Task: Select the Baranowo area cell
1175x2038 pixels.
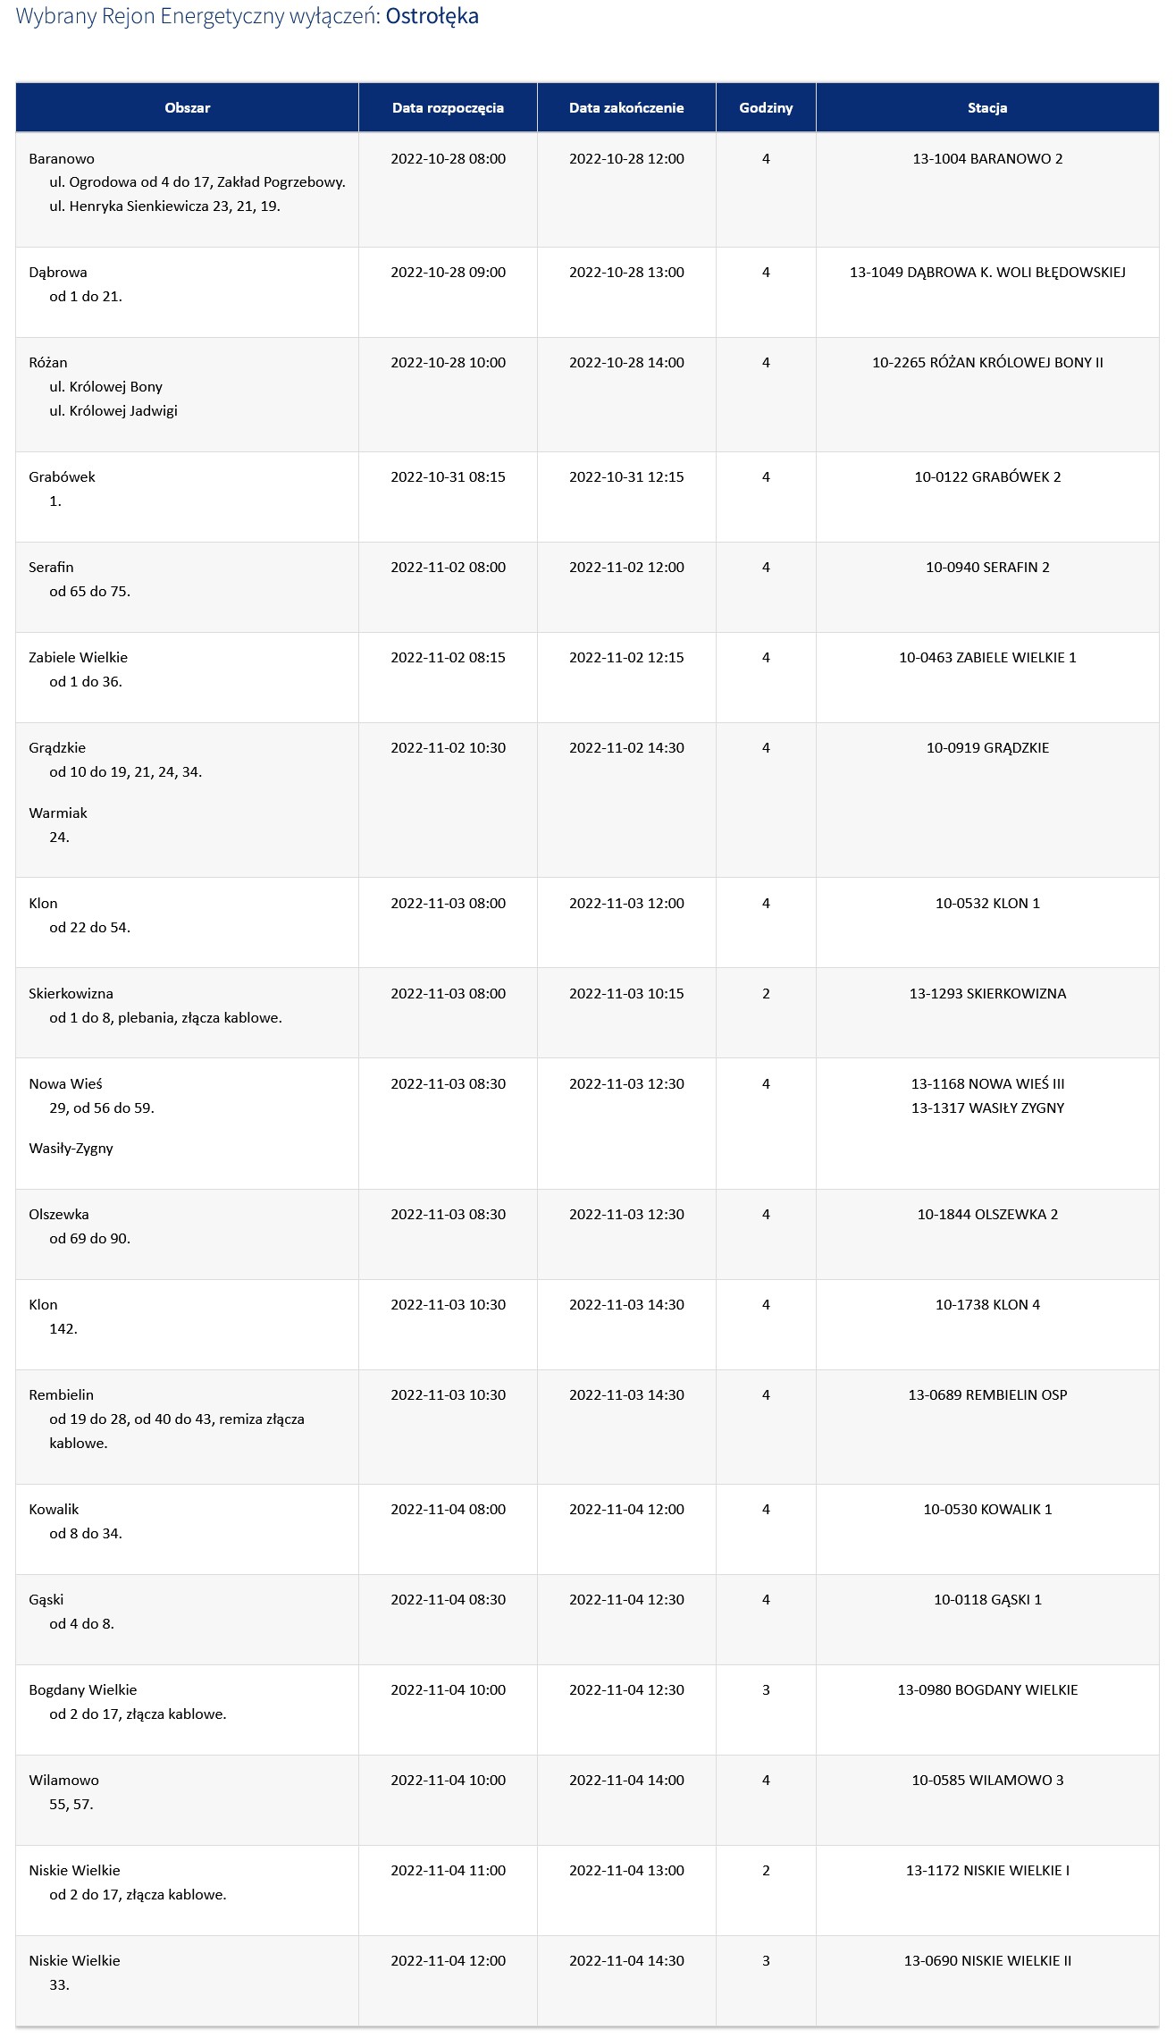Action: coord(187,189)
